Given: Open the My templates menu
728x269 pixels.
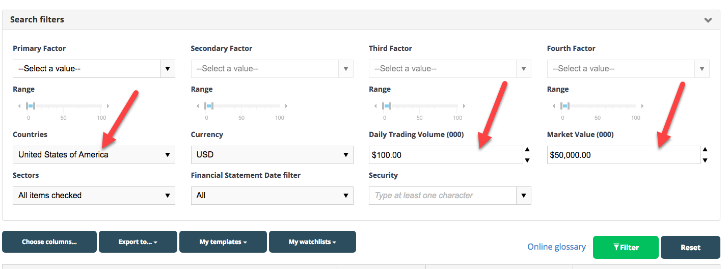Looking at the screenshot, I should pyautogui.click(x=223, y=242).
